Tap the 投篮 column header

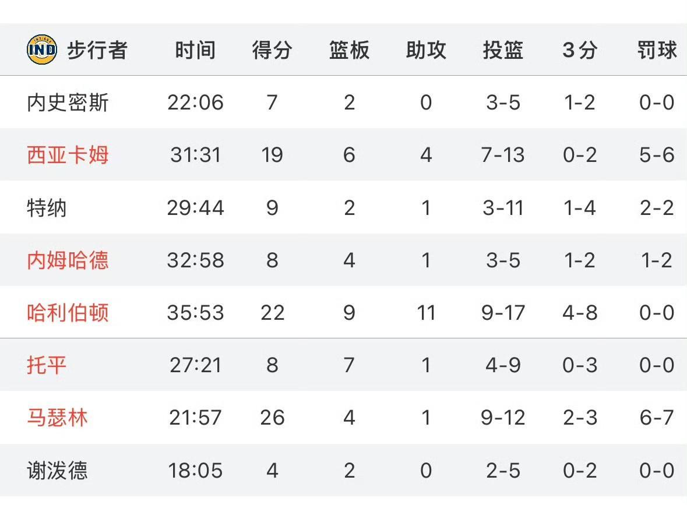(503, 50)
